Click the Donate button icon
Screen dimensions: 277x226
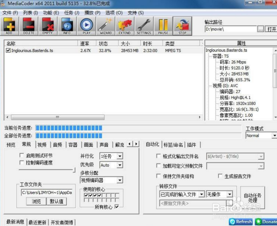tap(266, 222)
